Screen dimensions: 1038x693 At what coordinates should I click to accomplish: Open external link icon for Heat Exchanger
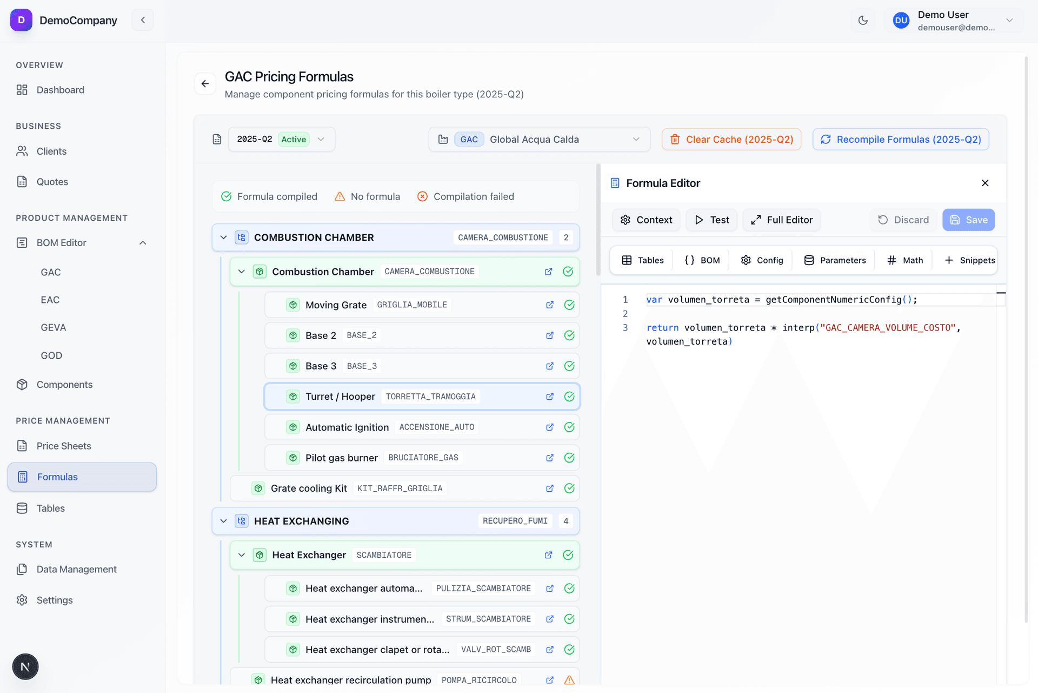(x=549, y=555)
